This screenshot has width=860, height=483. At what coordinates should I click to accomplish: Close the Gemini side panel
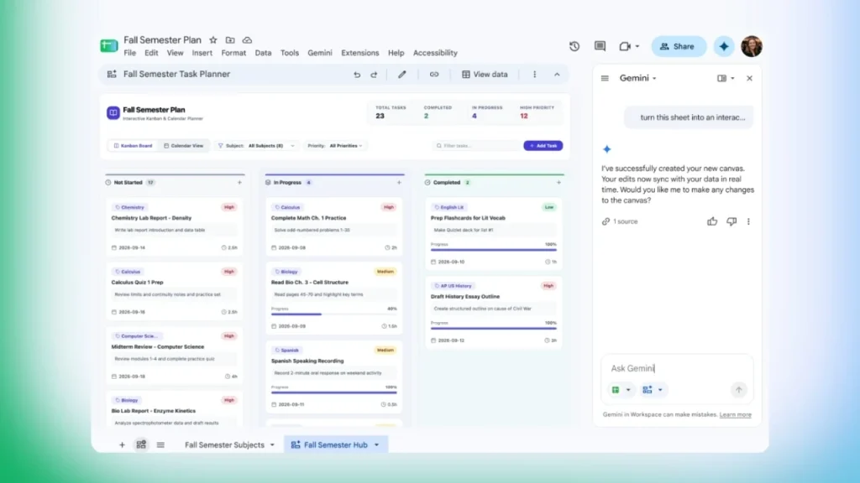pyautogui.click(x=749, y=78)
